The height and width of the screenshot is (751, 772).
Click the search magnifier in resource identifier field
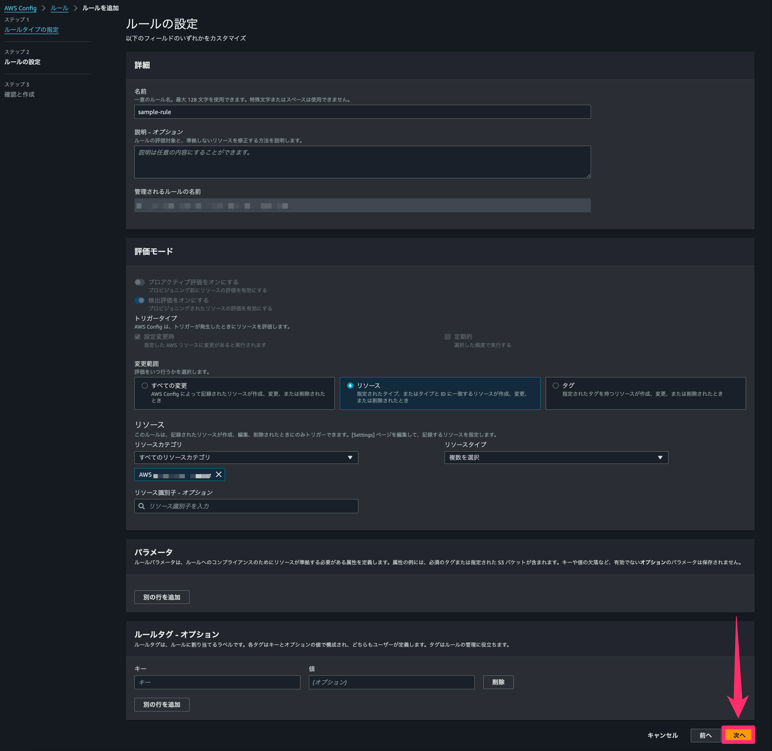(x=142, y=506)
